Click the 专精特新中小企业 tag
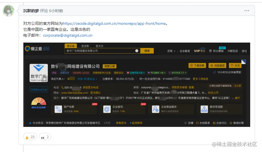The image size is (262, 152). click(102, 73)
